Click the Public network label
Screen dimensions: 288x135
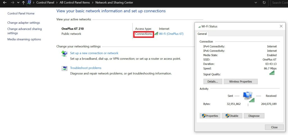click(71, 34)
